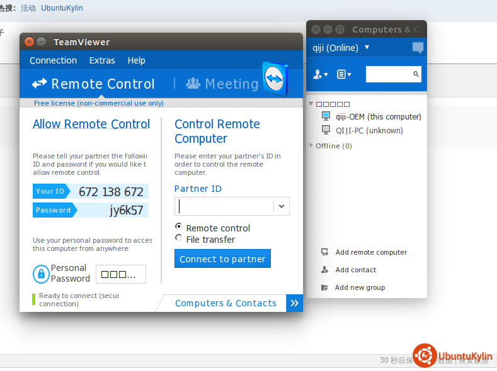Select the Remote control radio option
Image resolution: width=497 pixels, height=371 pixels.
point(179,226)
